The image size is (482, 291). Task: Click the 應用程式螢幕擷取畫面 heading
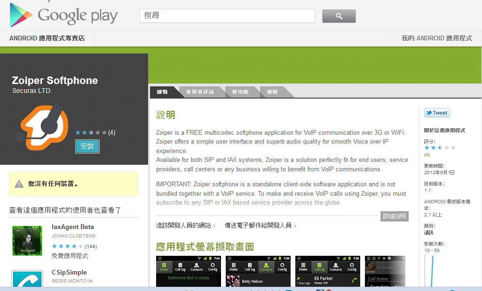[x=205, y=247]
